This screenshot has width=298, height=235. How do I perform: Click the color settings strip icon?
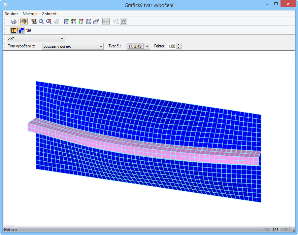click(x=29, y=30)
